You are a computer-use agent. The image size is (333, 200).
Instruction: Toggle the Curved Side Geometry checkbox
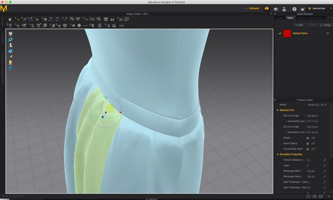pos(308,149)
